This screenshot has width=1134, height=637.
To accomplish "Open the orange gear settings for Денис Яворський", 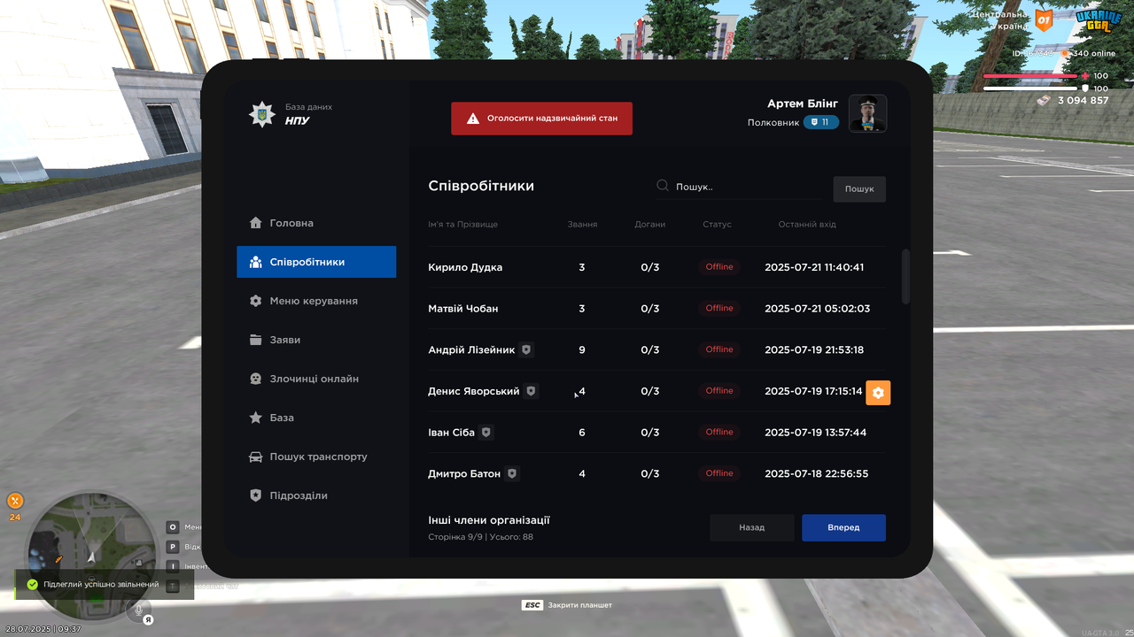I will (878, 393).
